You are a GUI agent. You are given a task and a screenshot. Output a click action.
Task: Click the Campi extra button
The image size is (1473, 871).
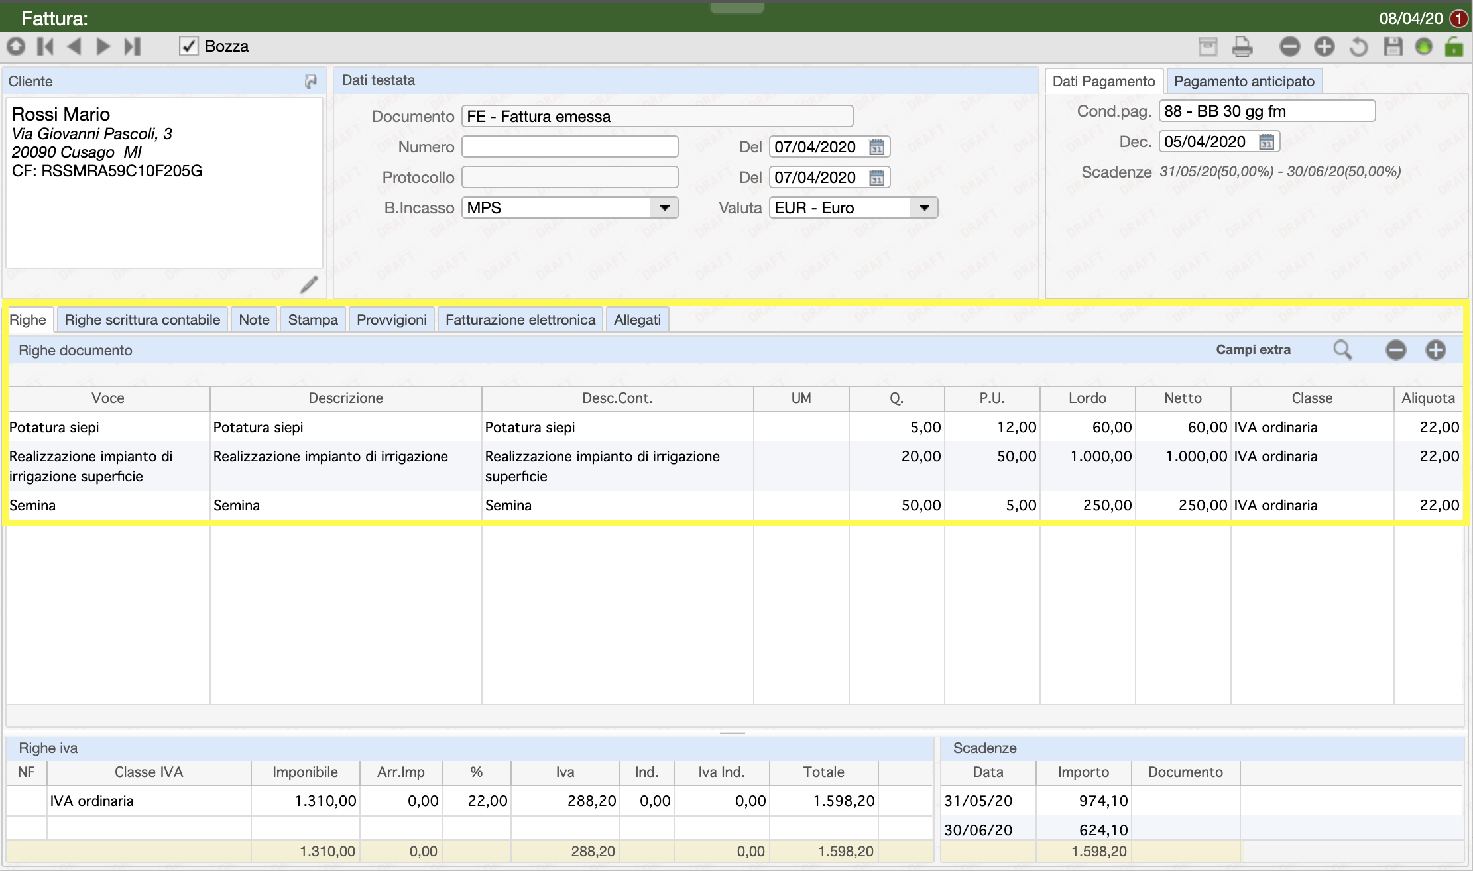[1253, 350]
